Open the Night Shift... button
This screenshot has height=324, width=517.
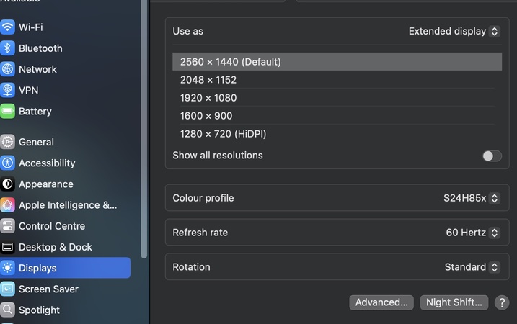pyautogui.click(x=454, y=302)
